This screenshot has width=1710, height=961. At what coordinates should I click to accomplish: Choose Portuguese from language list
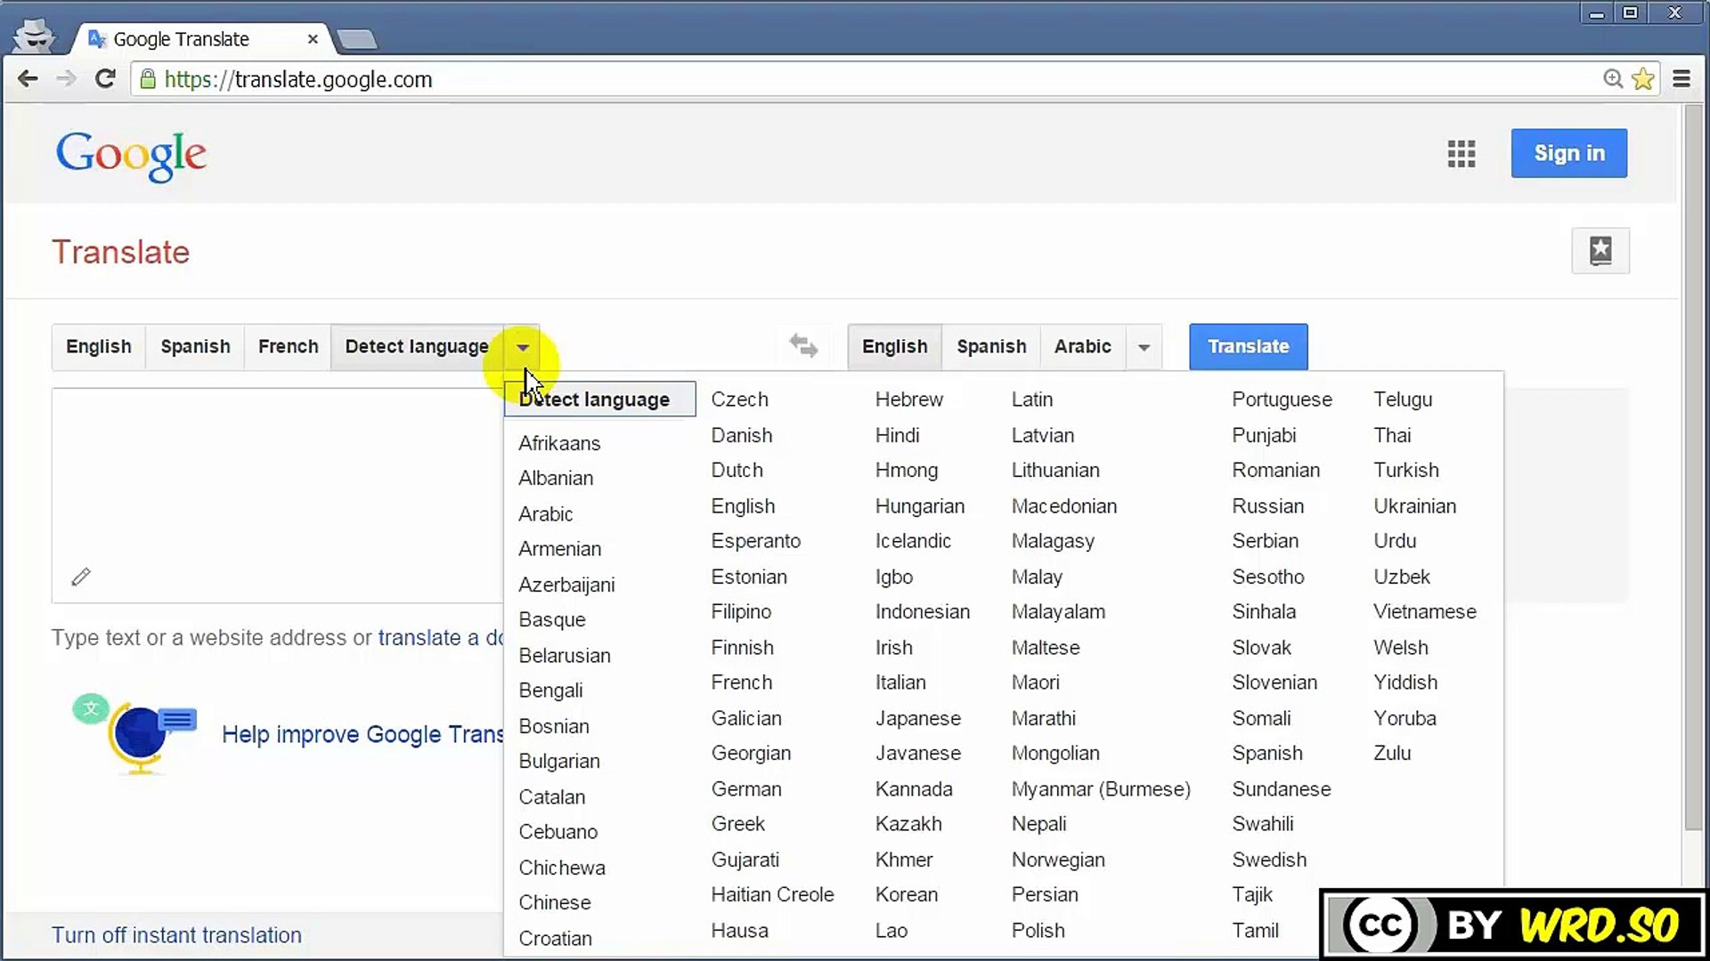pos(1281,400)
